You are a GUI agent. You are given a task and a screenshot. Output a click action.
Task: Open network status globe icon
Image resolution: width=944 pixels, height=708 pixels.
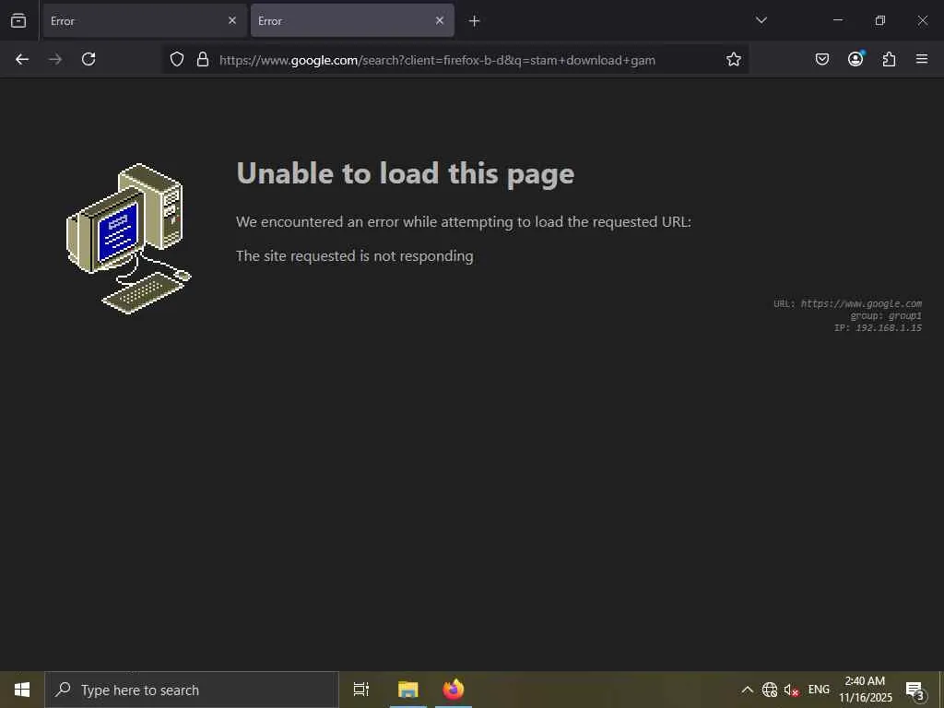point(770,690)
